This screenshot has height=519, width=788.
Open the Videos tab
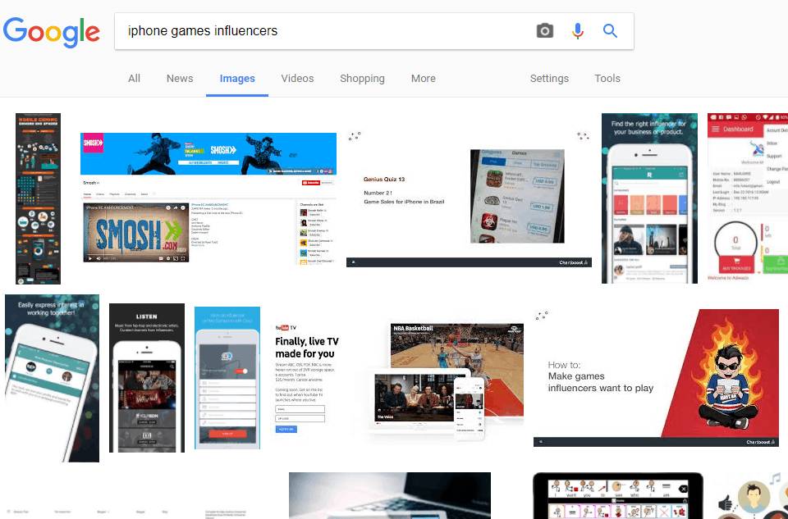[x=297, y=79]
